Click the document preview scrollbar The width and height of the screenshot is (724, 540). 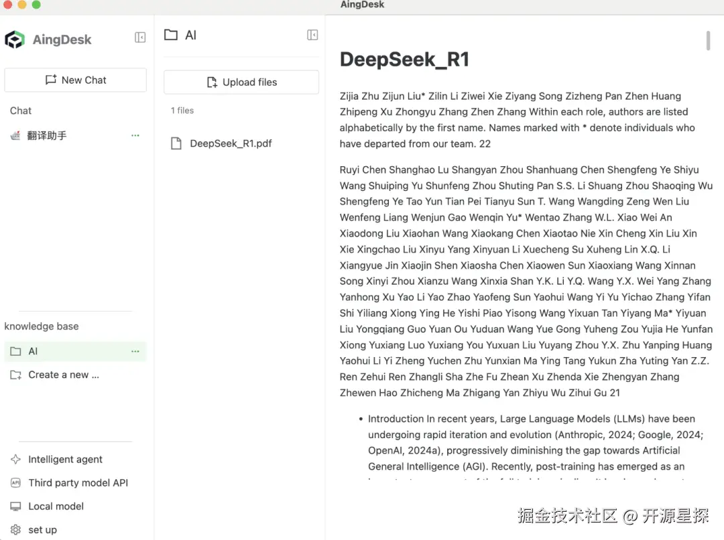coord(708,40)
